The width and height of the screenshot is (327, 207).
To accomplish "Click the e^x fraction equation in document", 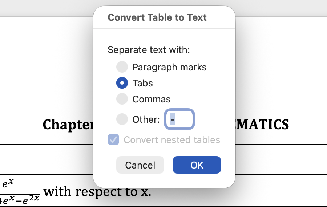I will pyautogui.click(x=20, y=191).
